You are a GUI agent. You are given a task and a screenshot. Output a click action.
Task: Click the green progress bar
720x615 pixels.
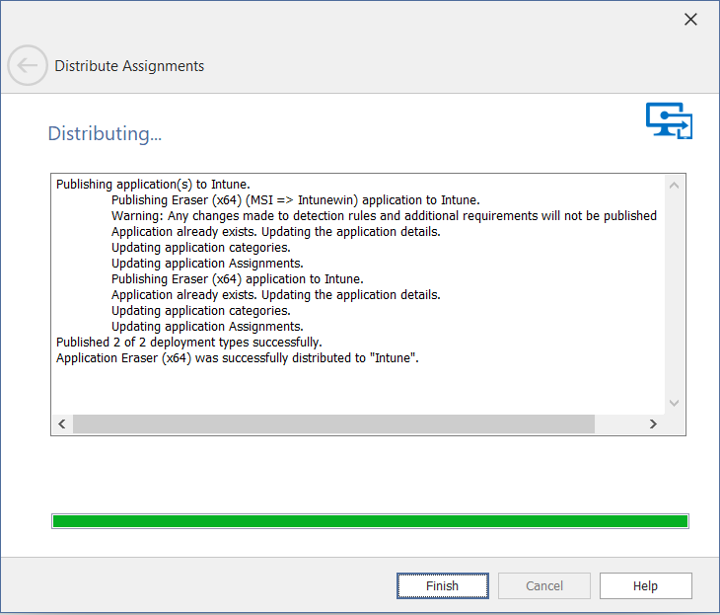click(369, 521)
